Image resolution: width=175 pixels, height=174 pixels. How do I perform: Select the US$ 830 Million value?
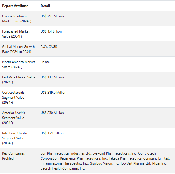(x=52, y=113)
